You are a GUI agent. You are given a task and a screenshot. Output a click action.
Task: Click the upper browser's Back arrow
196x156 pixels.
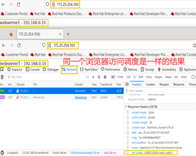point(3,5)
